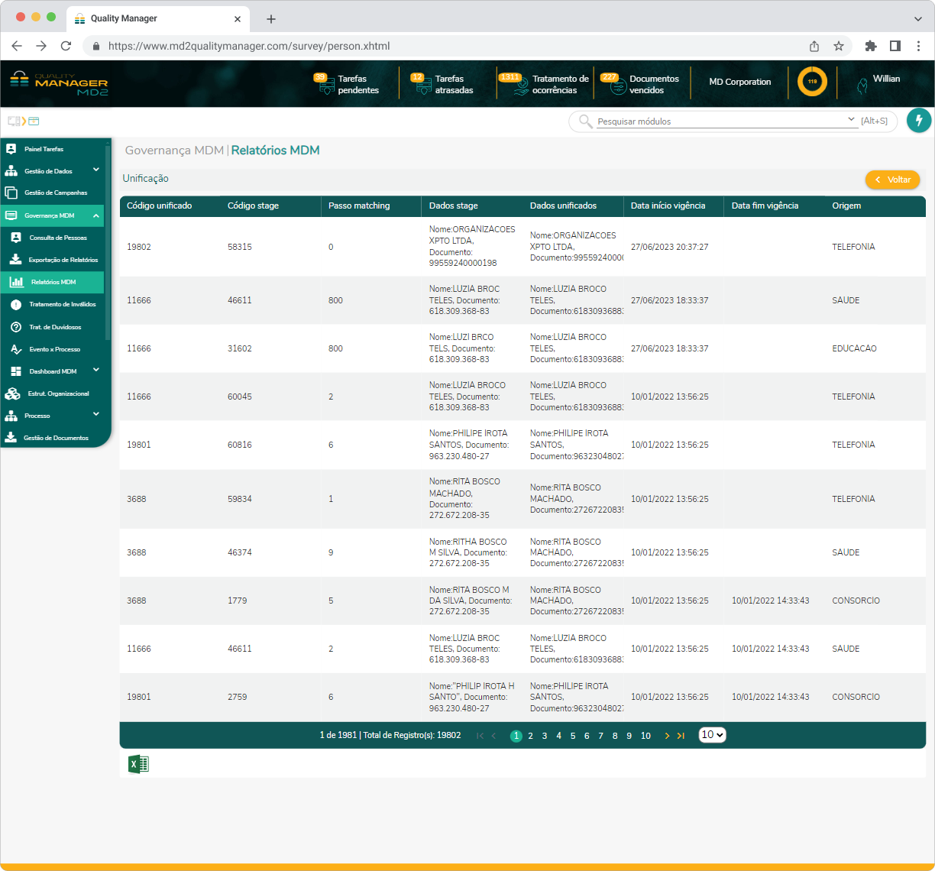Viewport: 935px width, 871px height.
Task: Select Consulta de Pessoas in sidebar
Action: 58,238
